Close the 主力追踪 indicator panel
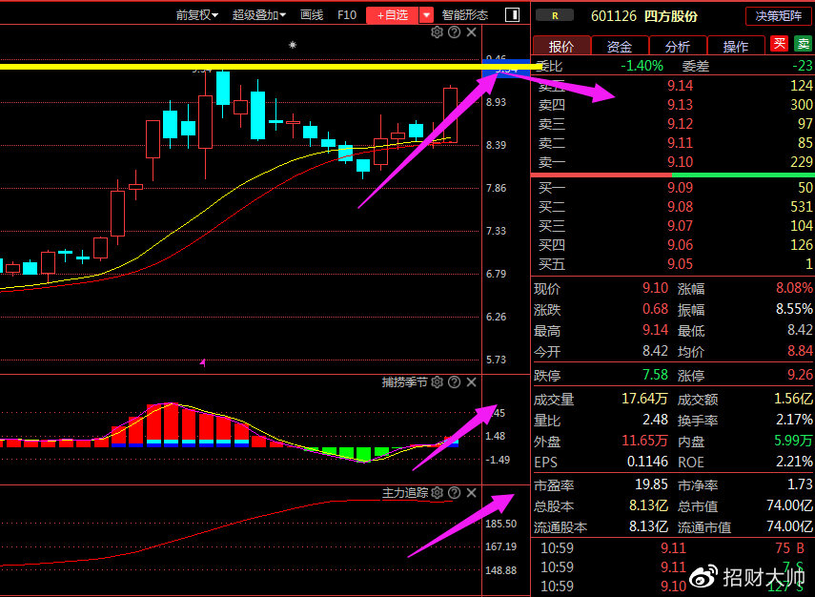 click(471, 493)
